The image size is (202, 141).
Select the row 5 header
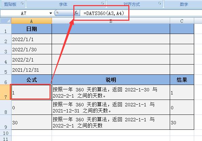point(6,70)
